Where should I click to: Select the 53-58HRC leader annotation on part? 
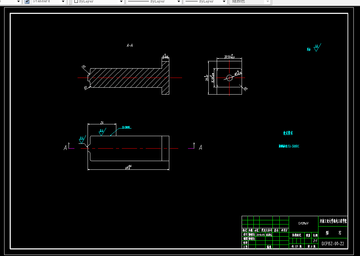(x=126, y=127)
